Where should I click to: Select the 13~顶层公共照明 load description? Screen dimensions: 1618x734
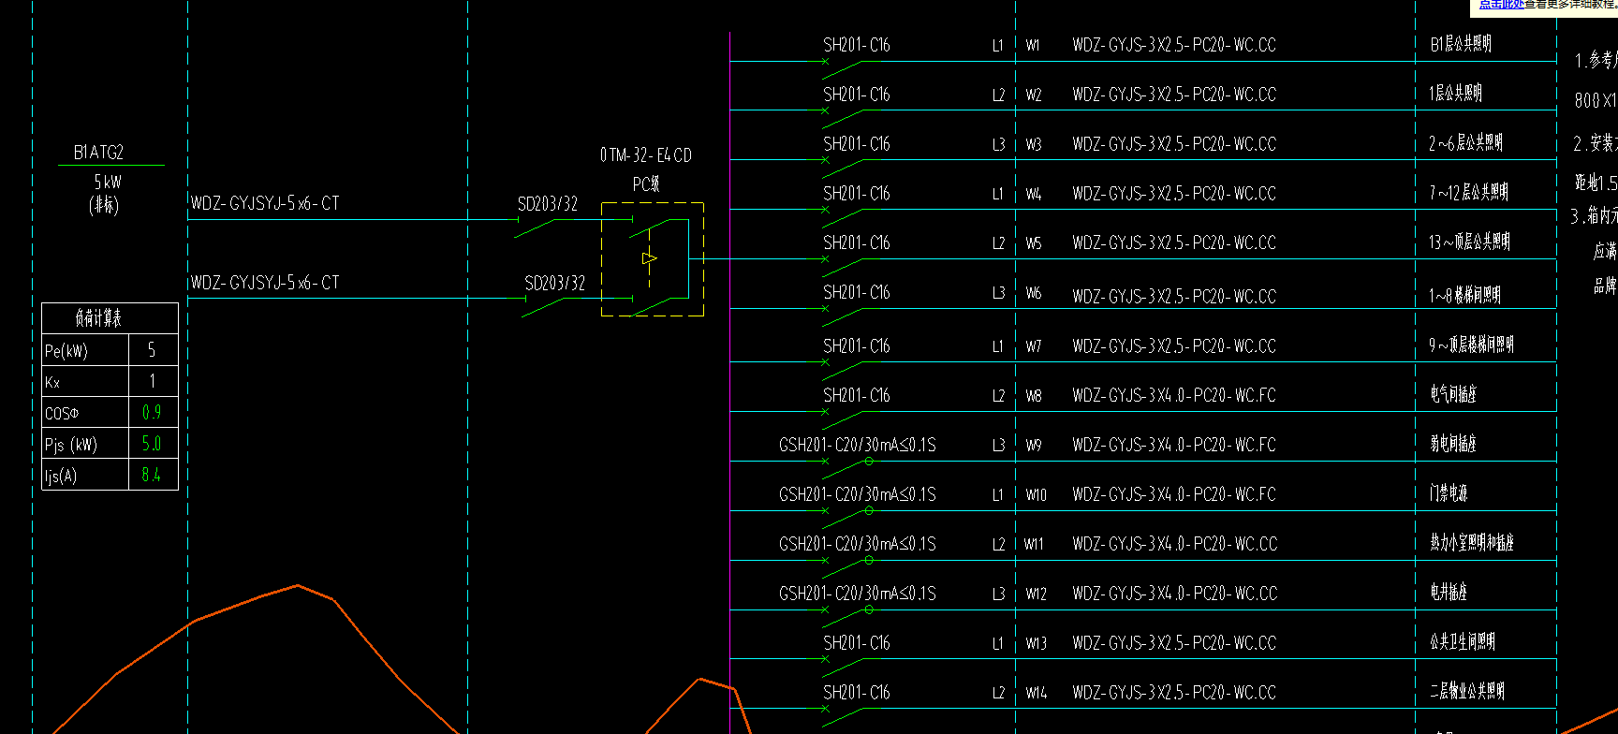[x=1470, y=242]
